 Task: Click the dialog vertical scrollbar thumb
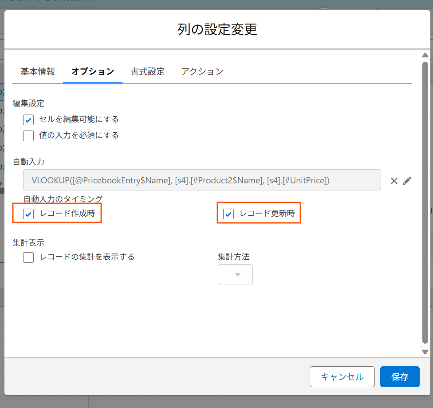425,202
